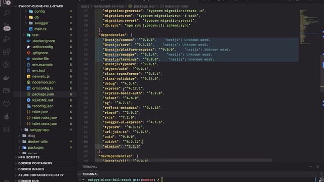Collapse the TERMINAL section chevron

[79, 174]
